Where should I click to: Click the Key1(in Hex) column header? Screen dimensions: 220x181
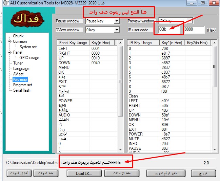(172, 43)
